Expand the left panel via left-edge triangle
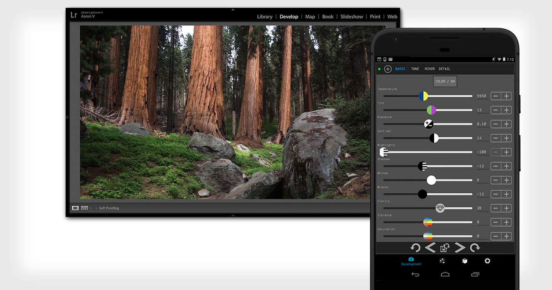The width and height of the screenshot is (552, 290). click(67, 117)
